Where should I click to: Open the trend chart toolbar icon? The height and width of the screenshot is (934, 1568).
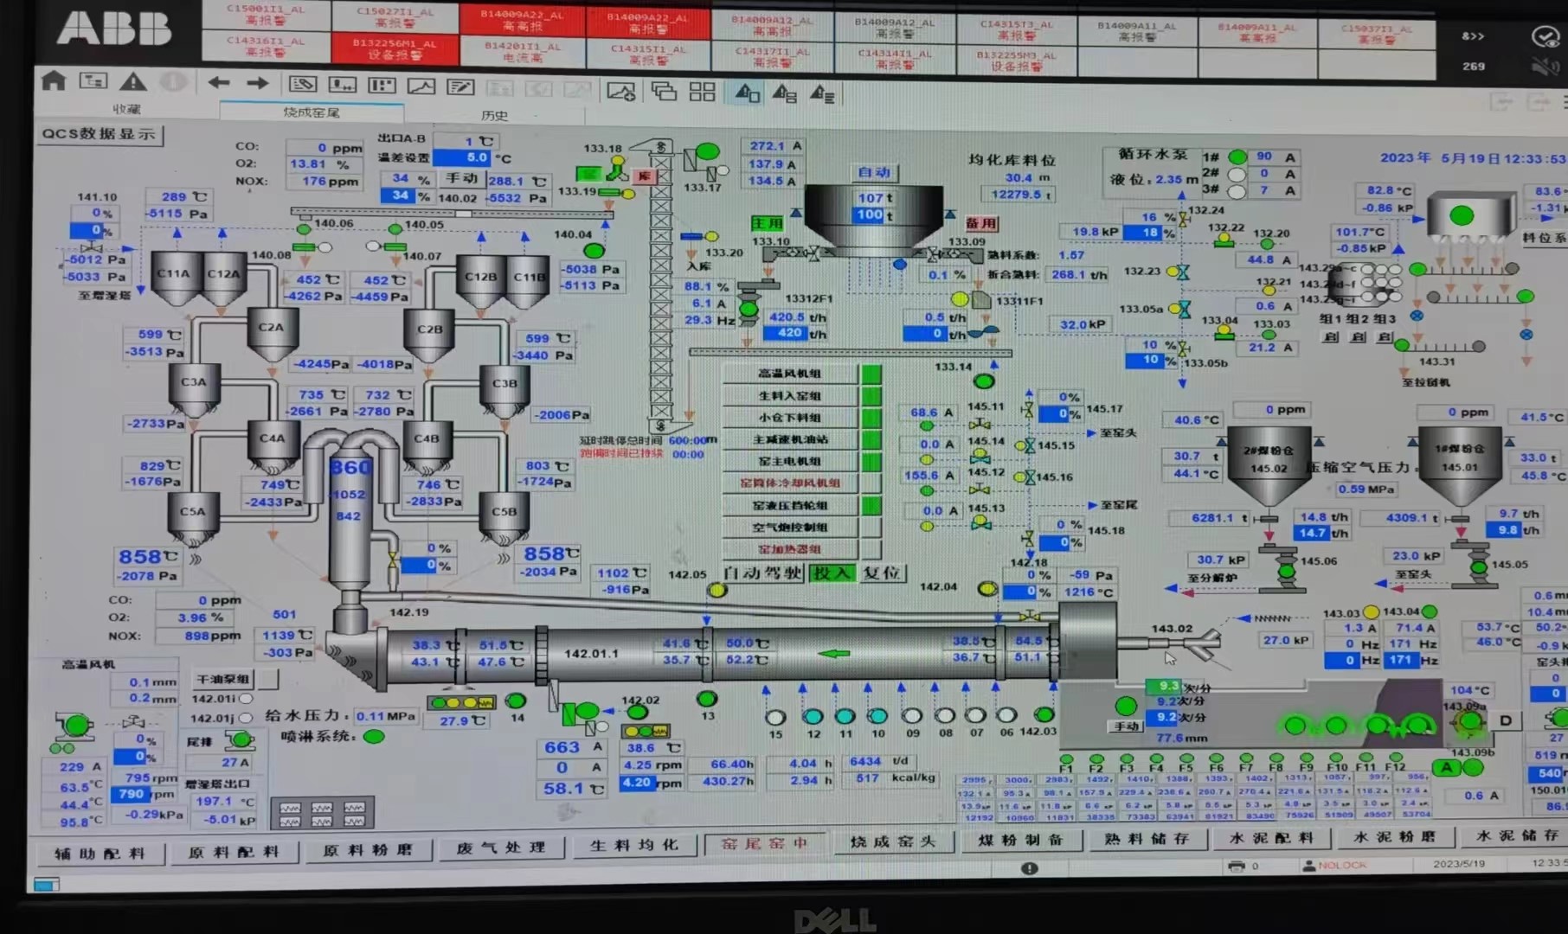[421, 86]
